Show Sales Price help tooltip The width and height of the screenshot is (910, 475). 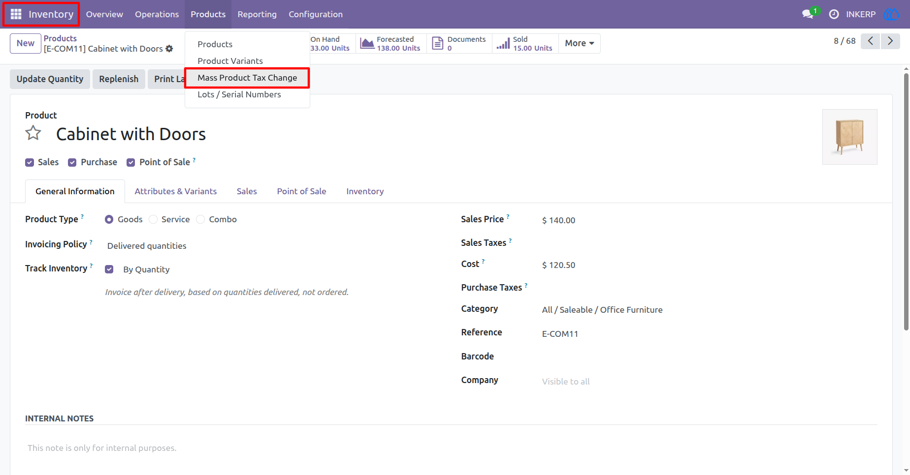click(508, 216)
